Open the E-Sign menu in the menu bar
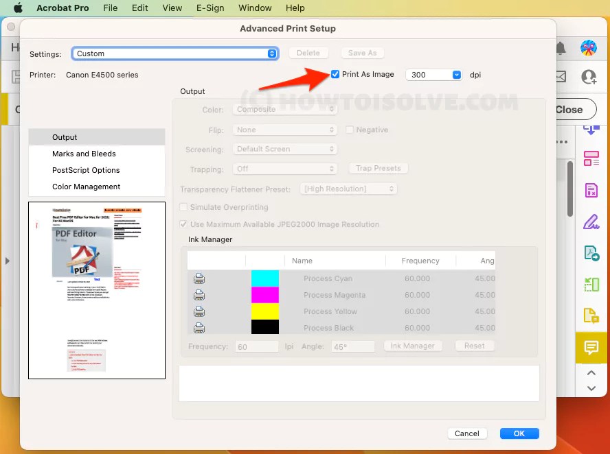This screenshot has width=610, height=454. point(210,8)
